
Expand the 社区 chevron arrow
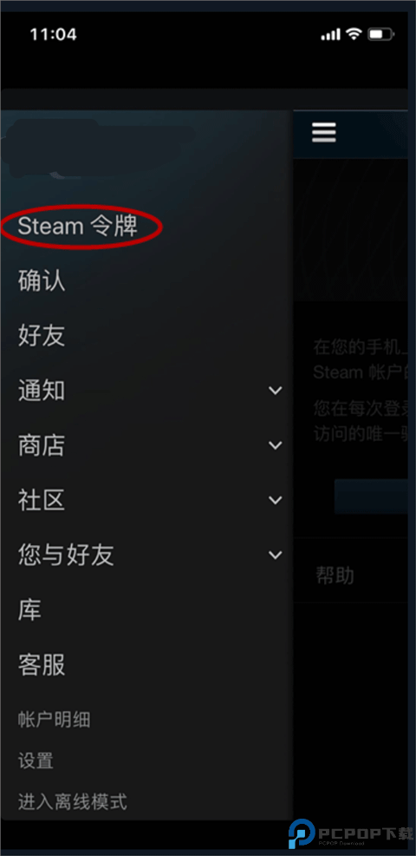276,500
